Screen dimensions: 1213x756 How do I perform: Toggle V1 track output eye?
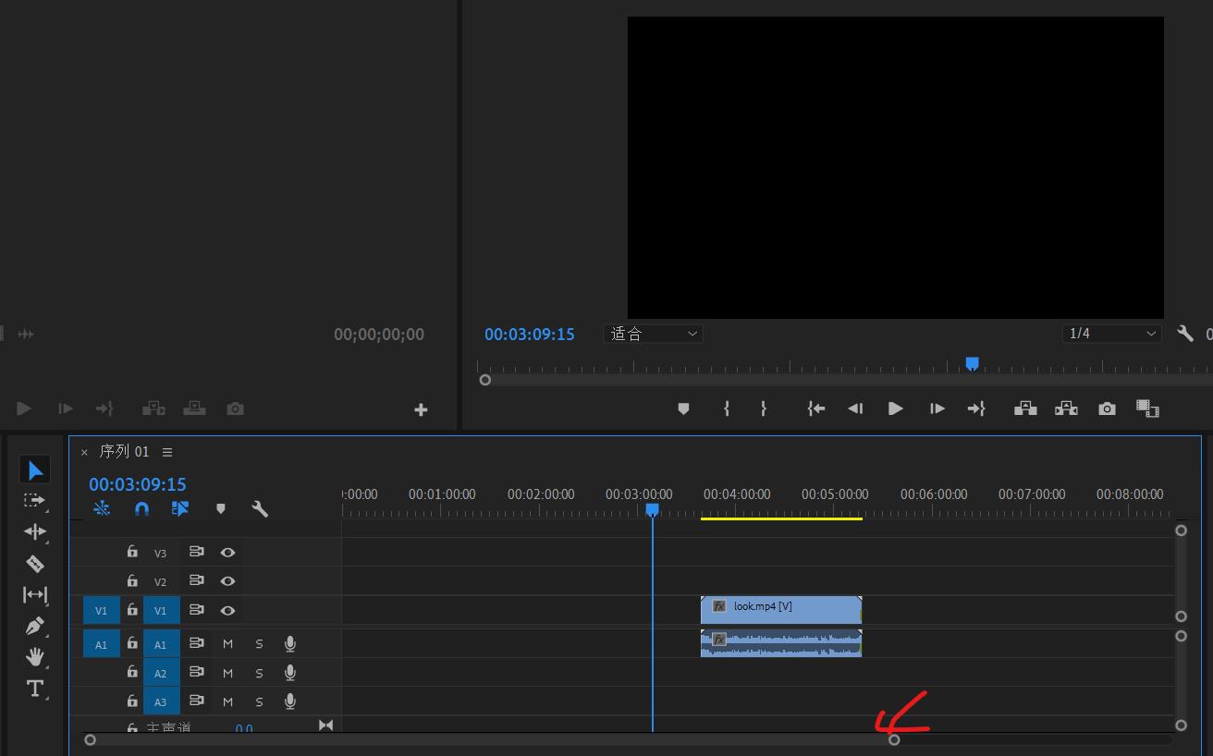[227, 611]
